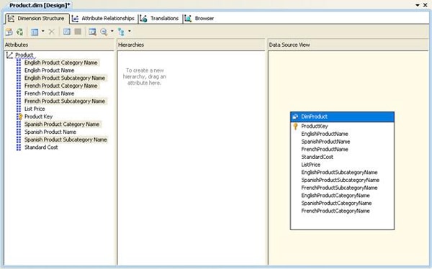Select the Product Key attribute
This screenshot has height=269, width=432.
click(x=39, y=117)
